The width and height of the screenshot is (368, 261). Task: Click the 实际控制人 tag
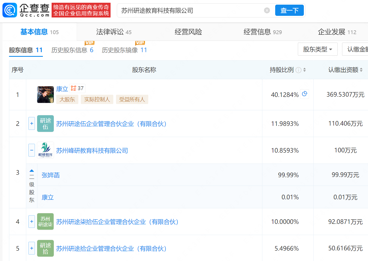point(97,99)
